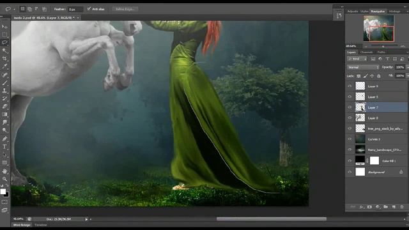Select the Path Selection tool
The height and width of the screenshot is (230, 409).
(x=4, y=155)
